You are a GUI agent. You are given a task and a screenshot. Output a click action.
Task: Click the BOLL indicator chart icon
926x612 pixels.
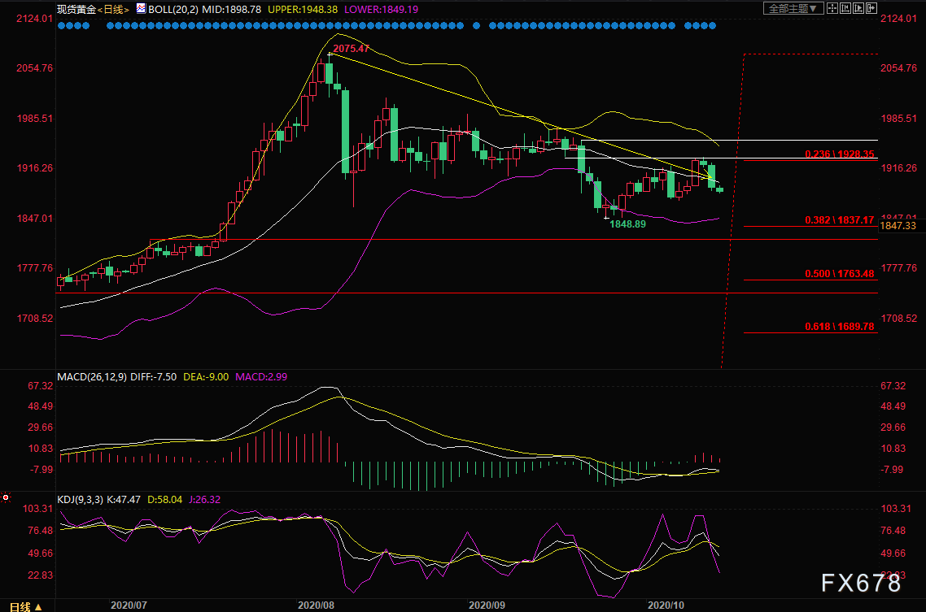141,9
